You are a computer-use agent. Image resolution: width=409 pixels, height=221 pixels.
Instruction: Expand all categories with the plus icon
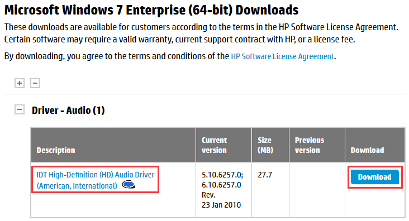(x=20, y=83)
